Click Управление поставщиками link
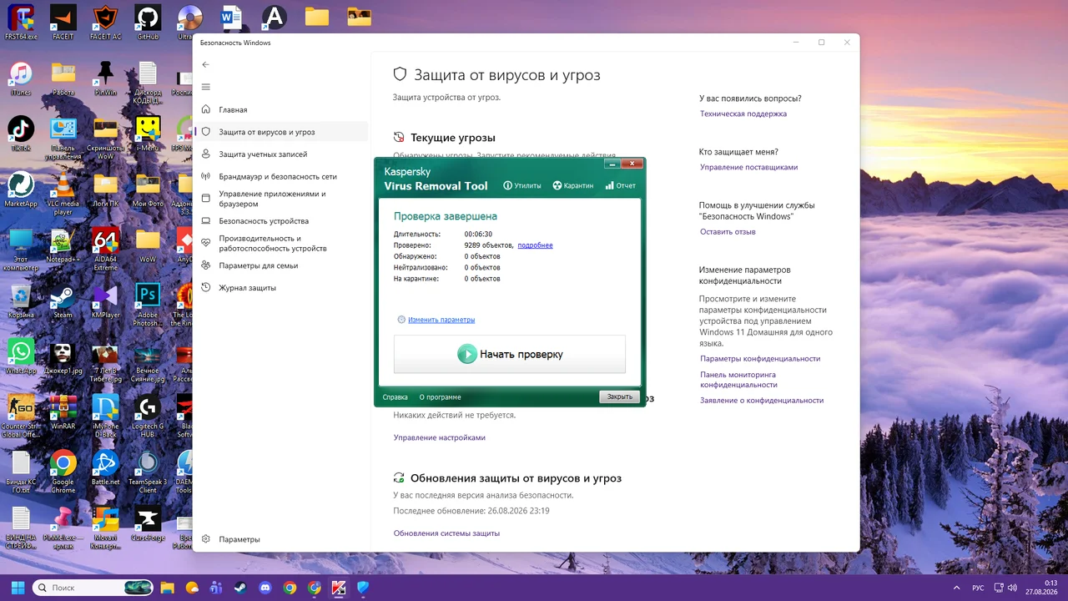1068x601 pixels. coord(748,167)
